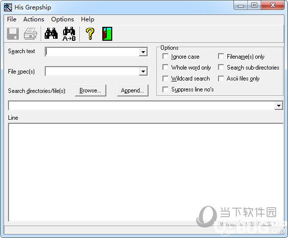
Task: Open the Actions menu
Action: [x=34, y=19]
